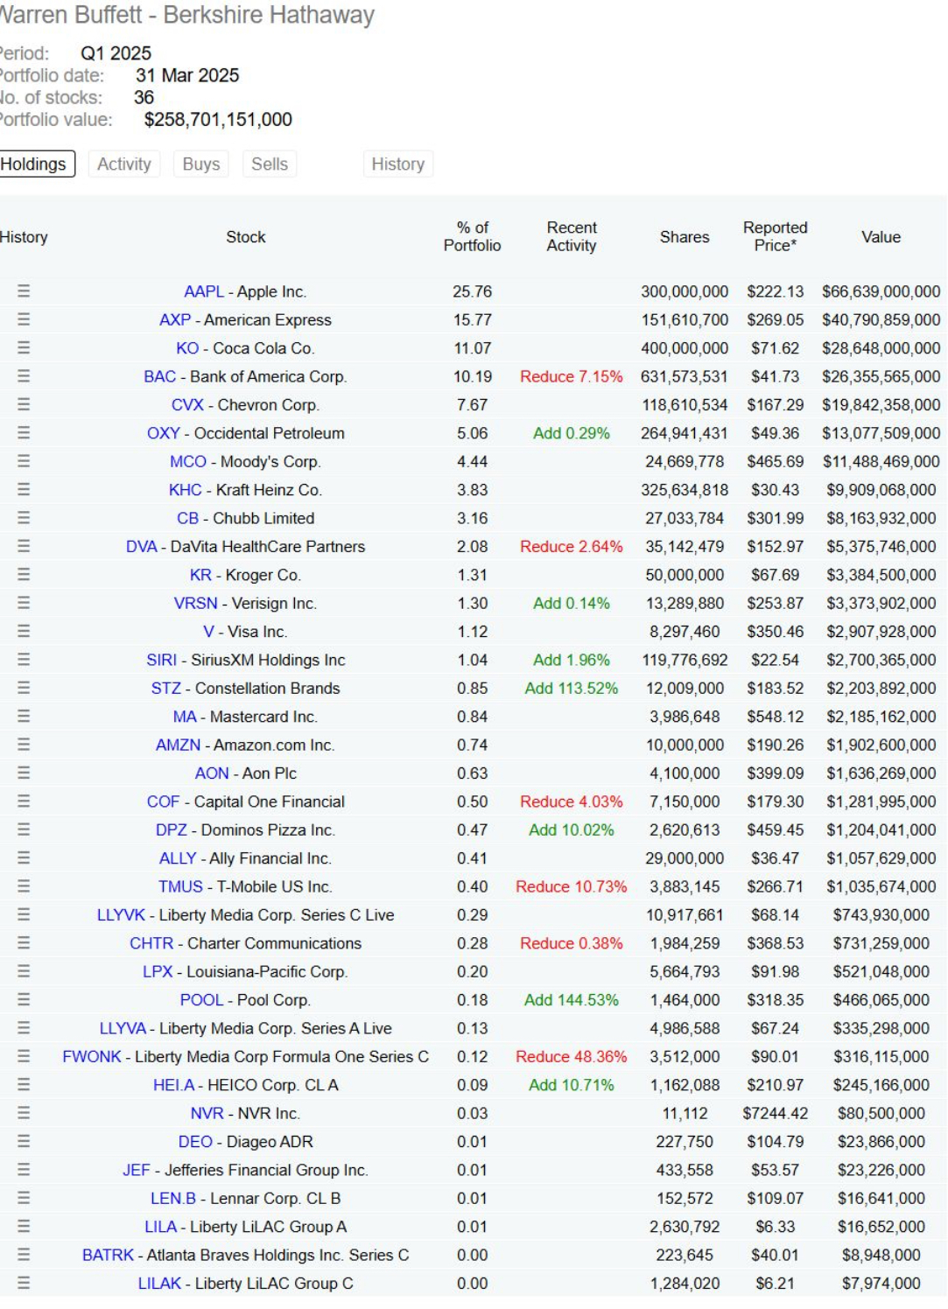Screen dimensions: 948x1309
Task: Open the BAC ticker link
Action: point(160,376)
